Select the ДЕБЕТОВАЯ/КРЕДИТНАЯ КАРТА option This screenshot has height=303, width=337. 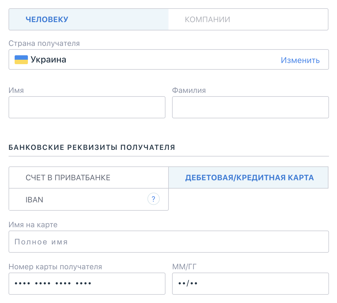point(248,177)
